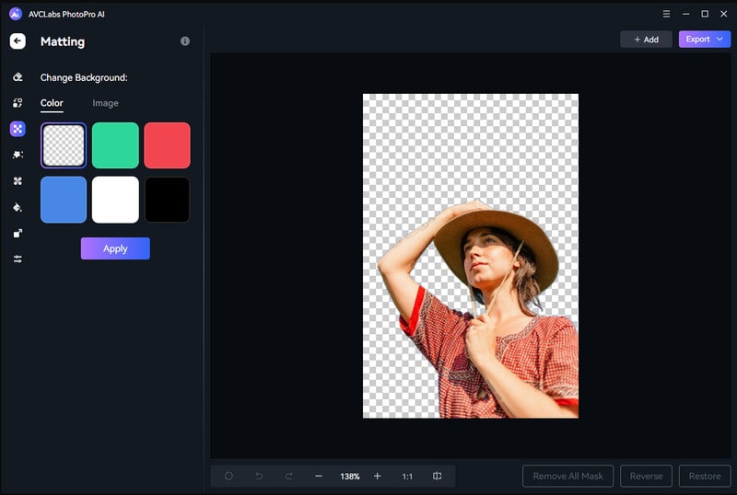Select the highlighted Matting tool icon
Image resolution: width=737 pixels, height=495 pixels.
(x=18, y=129)
